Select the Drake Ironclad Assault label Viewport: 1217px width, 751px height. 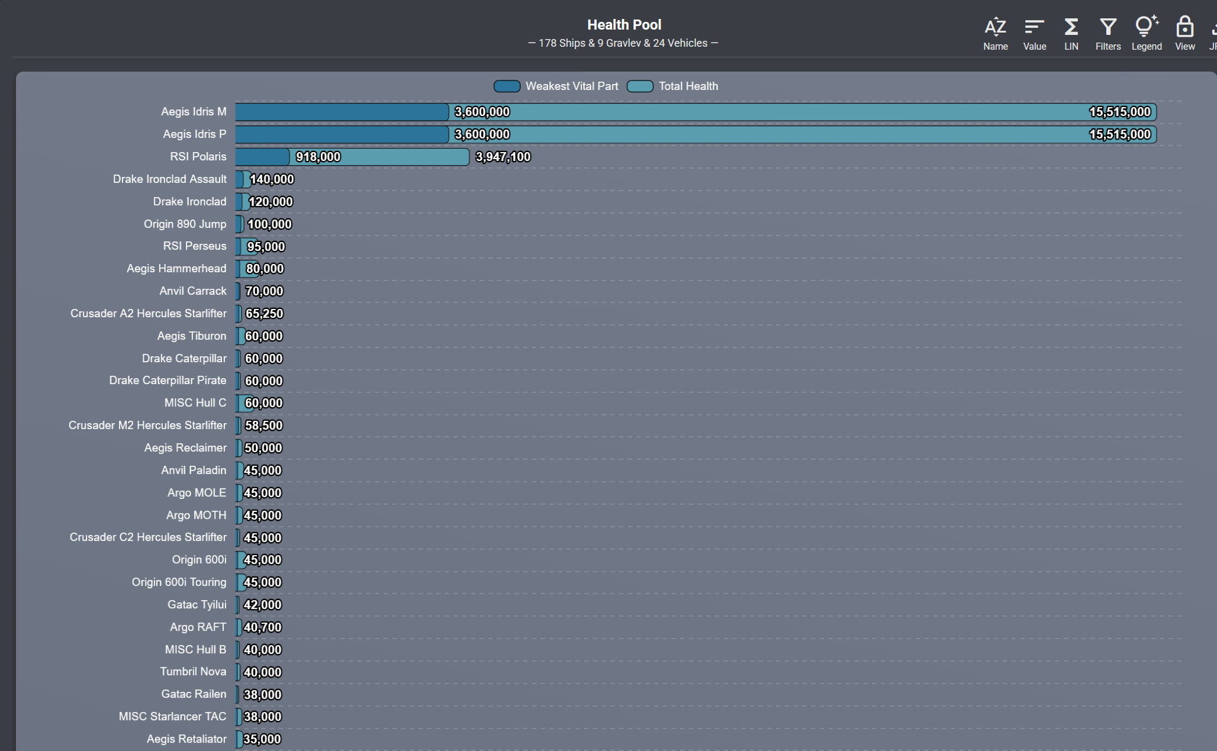(x=170, y=179)
